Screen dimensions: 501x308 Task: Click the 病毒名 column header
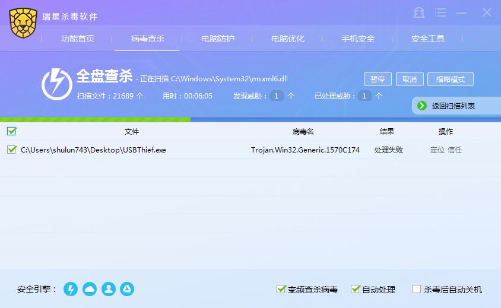(303, 131)
